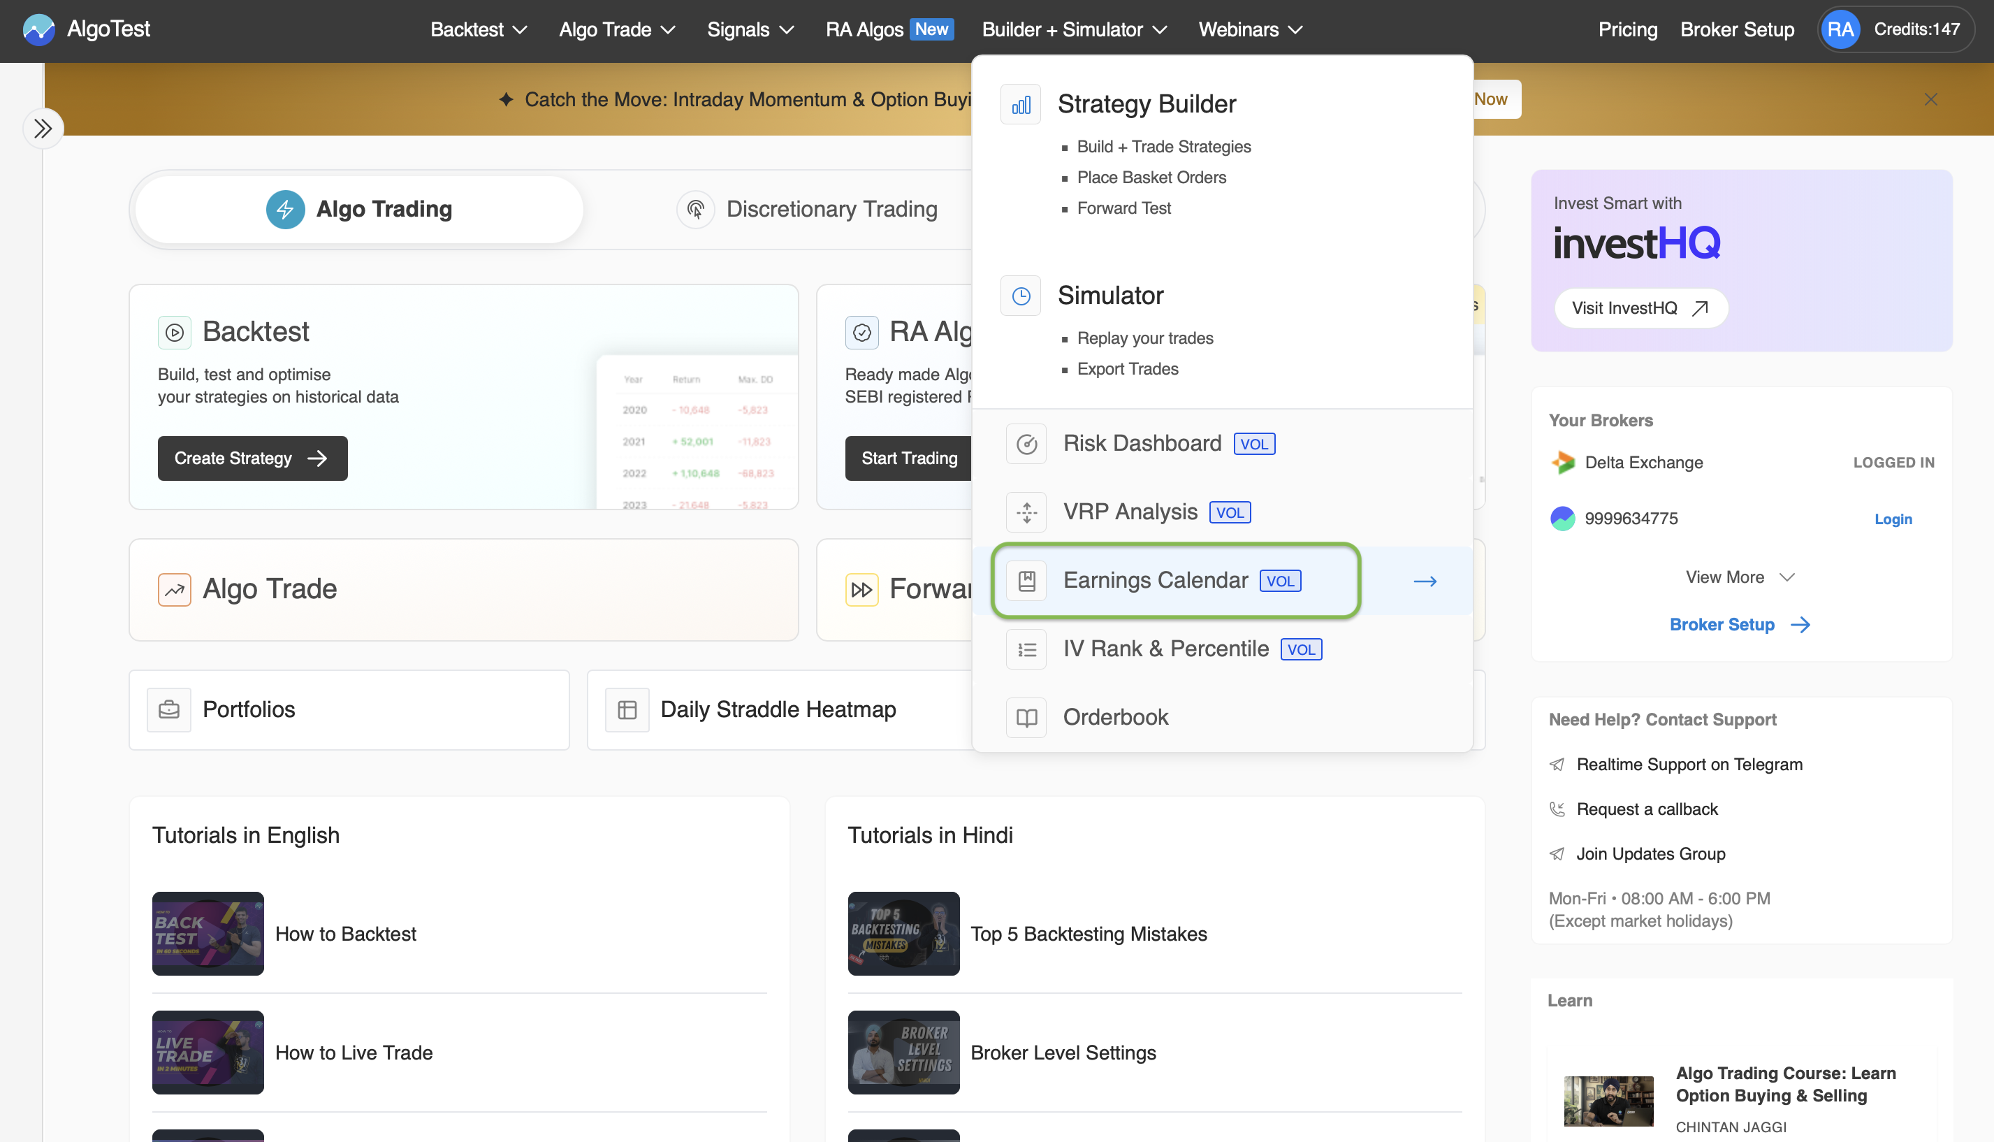Open Orderbook menu entry

click(x=1223, y=718)
